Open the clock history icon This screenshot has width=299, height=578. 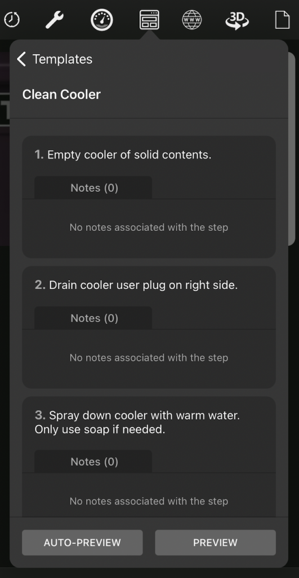pyautogui.click(x=12, y=20)
